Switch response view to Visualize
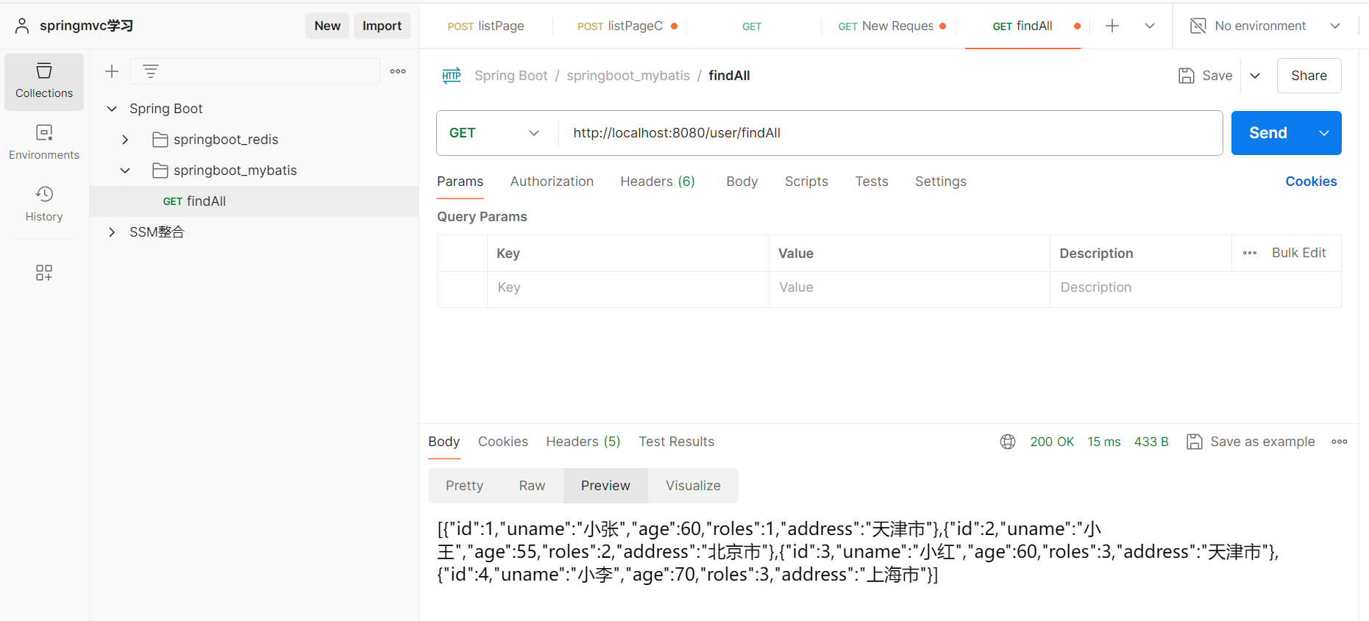Image resolution: width=1369 pixels, height=621 pixels. (x=693, y=486)
